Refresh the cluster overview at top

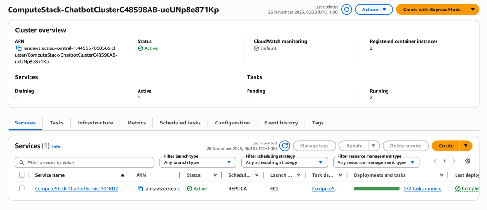pos(347,10)
